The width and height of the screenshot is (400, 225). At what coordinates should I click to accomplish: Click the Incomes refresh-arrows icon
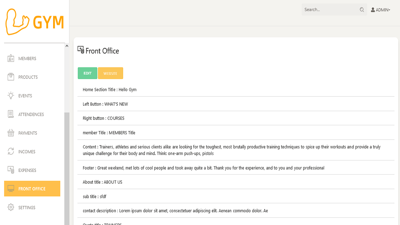[11, 152]
